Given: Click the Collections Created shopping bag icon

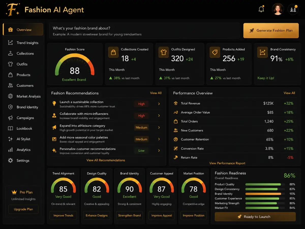Looking at the screenshot, I should [113, 52].
